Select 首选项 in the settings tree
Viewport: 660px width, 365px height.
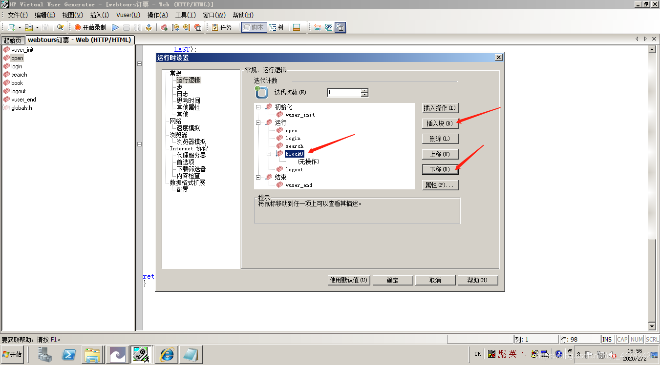click(185, 162)
